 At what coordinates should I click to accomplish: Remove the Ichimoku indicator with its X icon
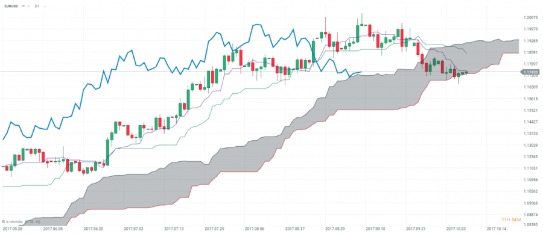coord(7,221)
